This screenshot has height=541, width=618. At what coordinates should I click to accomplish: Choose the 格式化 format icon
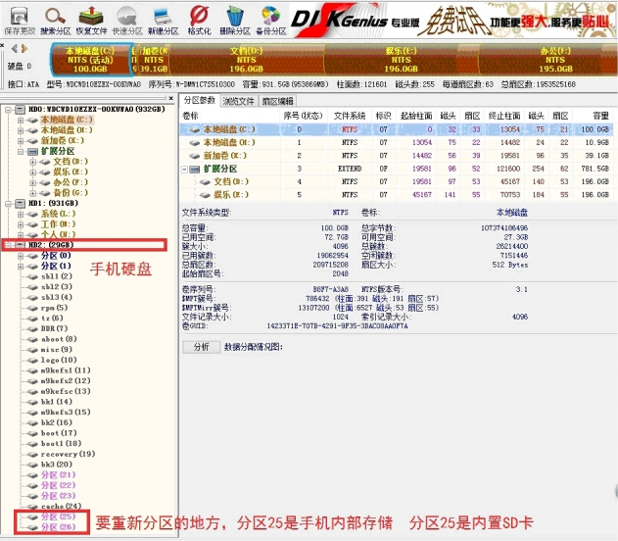coord(199,21)
